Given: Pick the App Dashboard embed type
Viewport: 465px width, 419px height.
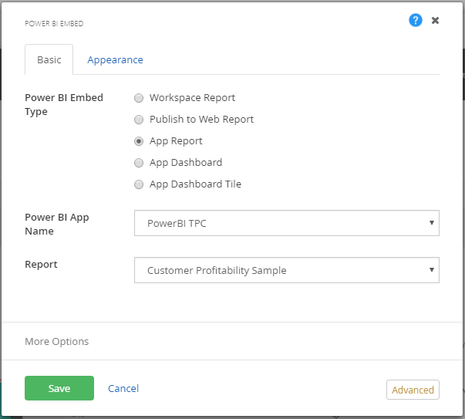Looking at the screenshot, I should [x=139, y=163].
